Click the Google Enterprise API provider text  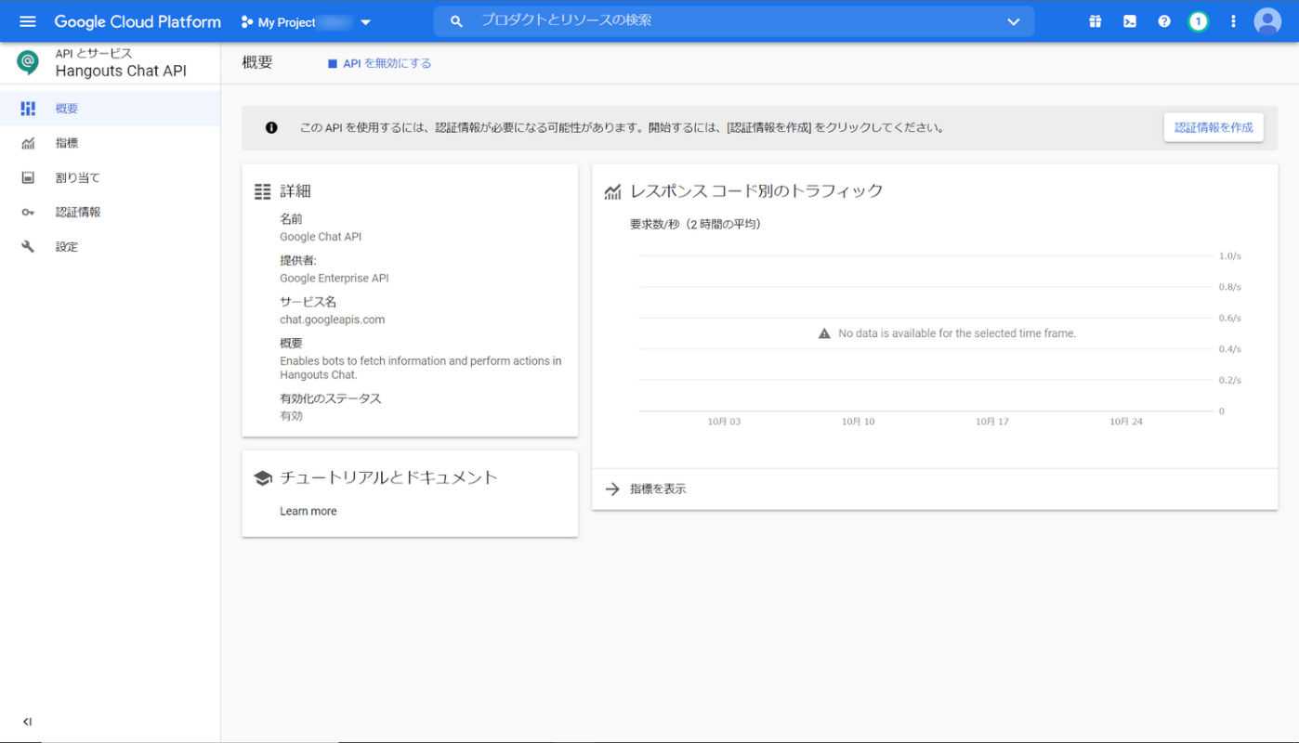point(335,278)
